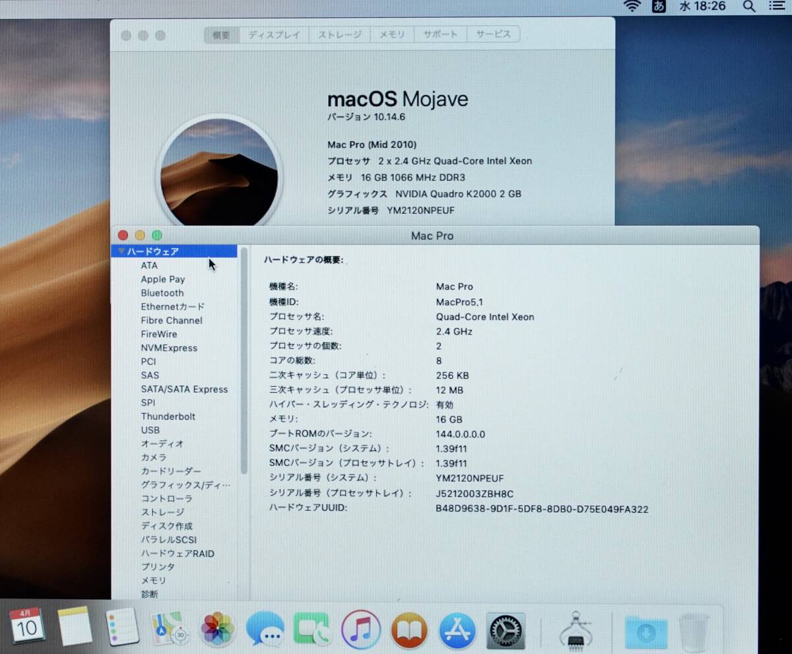The width and height of the screenshot is (792, 654).
Task: Switch to the 概要 tab
Action: coord(222,35)
